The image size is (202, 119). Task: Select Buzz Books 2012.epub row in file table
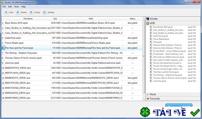point(72,23)
